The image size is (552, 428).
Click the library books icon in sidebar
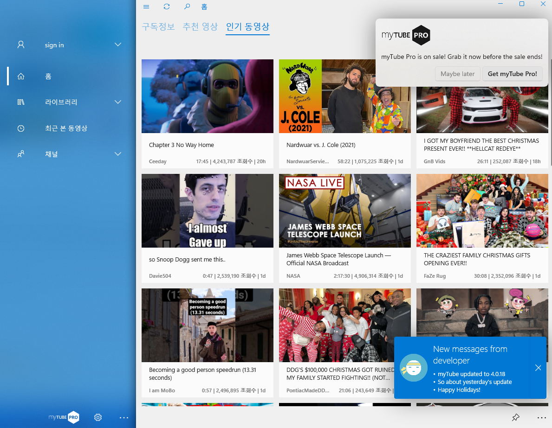pyautogui.click(x=21, y=102)
